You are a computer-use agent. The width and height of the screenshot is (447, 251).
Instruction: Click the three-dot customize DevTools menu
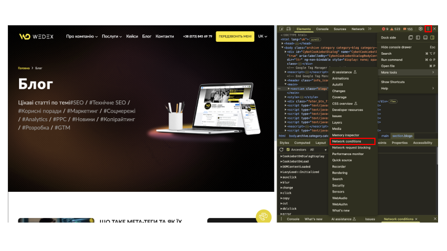(x=428, y=29)
